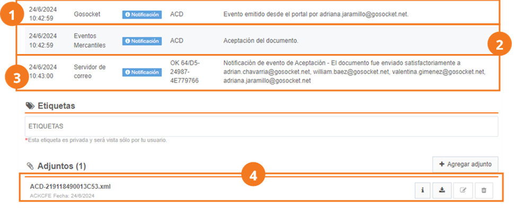Click the paperclip icon beside Adjuntos
Viewport: 514px width, 208px height.
(30, 166)
